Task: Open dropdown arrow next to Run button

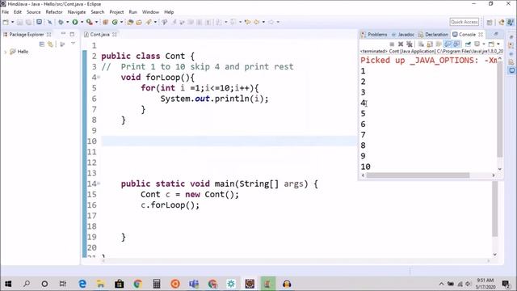Action: [82, 22]
